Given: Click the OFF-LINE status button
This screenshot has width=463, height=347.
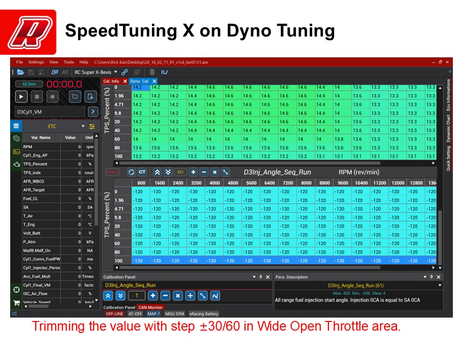Looking at the screenshot, I should point(114,314).
